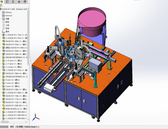
Task: Select DGCB-011-08A<1> in the tree
Action: pyautogui.click(x=15, y=89)
